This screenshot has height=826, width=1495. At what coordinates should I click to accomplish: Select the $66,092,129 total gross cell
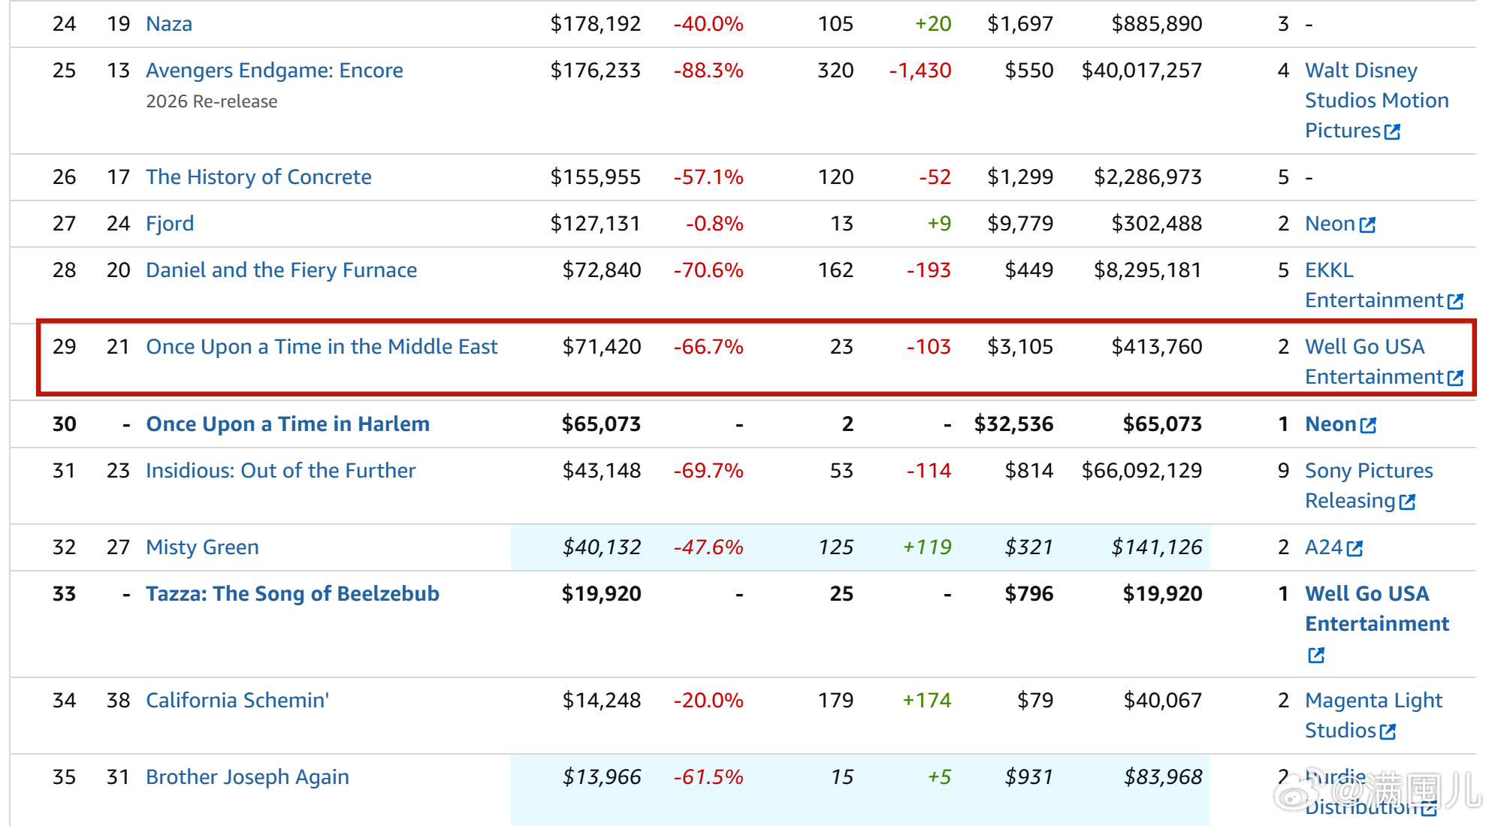pos(1142,471)
